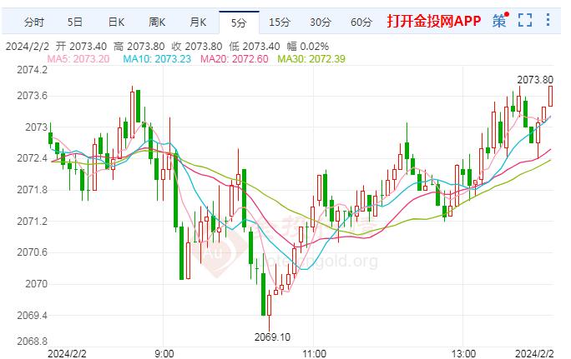Click the 高 2073.80 high value
This screenshot has height=359, width=571.
point(139,47)
